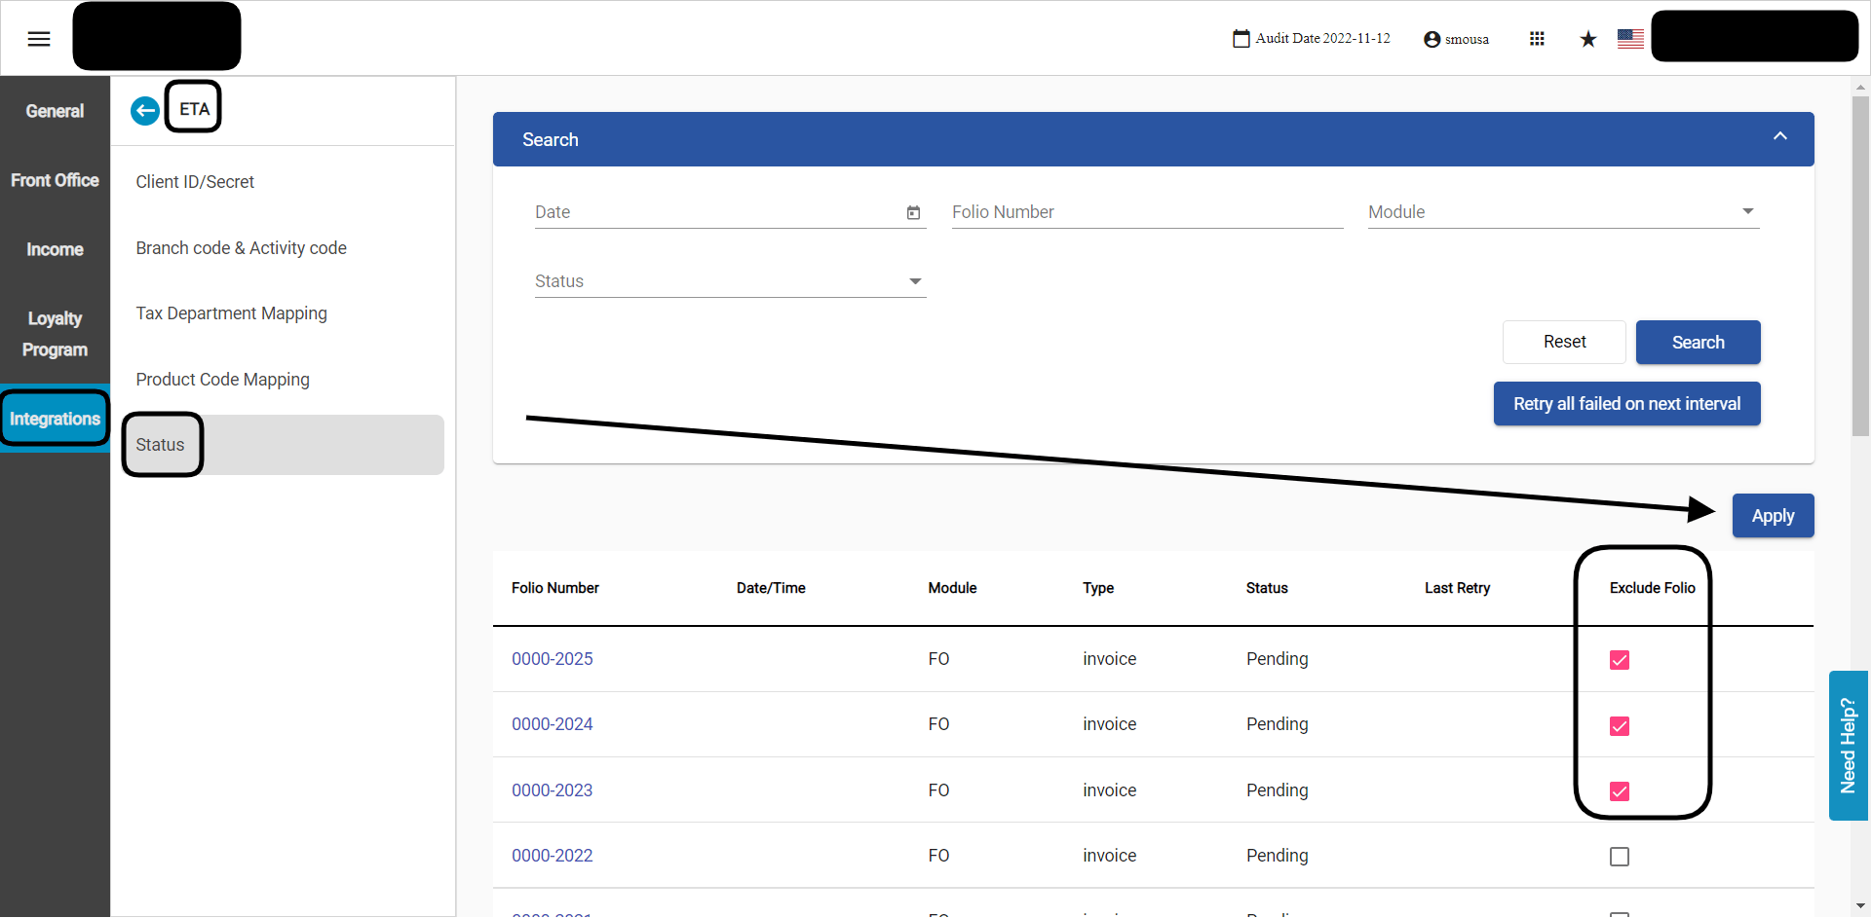Click Pending status of folio 0000-2022
Viewport: 1871px width, 918px height.
(x=1277, y=856)
